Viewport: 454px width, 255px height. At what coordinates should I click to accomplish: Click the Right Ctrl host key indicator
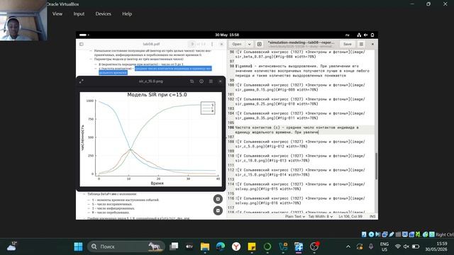pos(445,234)
